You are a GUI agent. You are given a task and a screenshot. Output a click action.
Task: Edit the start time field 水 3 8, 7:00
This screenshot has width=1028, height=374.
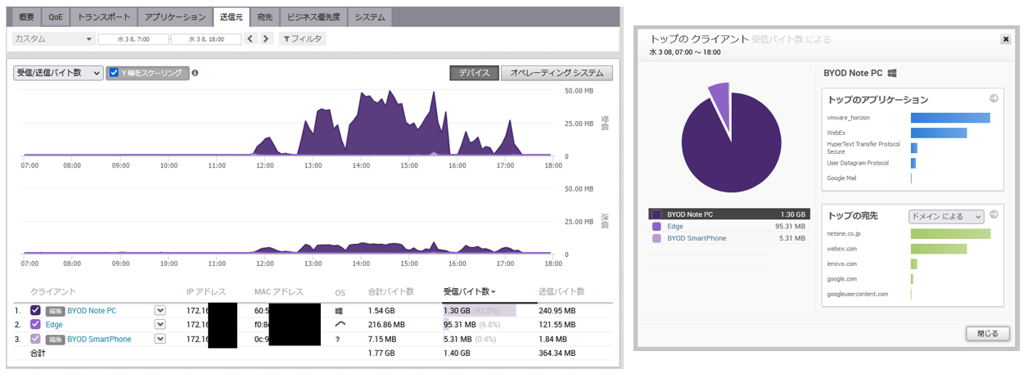[133, 38]
